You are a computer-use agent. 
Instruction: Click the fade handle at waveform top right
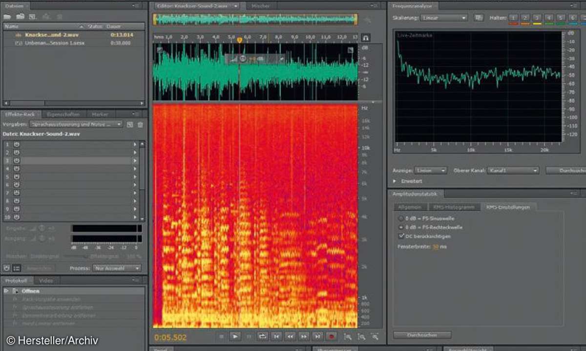point(350,50)
